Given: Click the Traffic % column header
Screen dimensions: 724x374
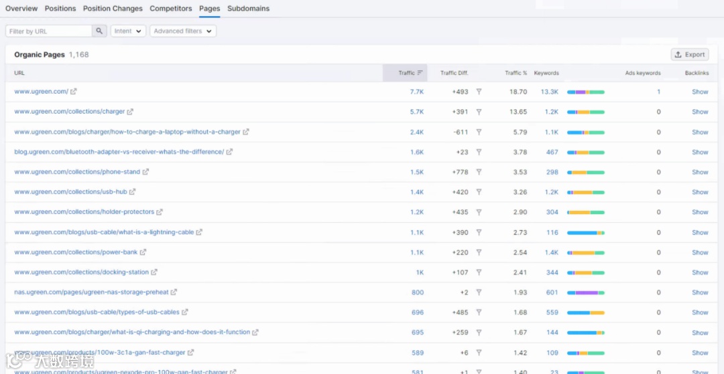Looking at the screenshot, I should pyautogui.click(x=516, y=73).
